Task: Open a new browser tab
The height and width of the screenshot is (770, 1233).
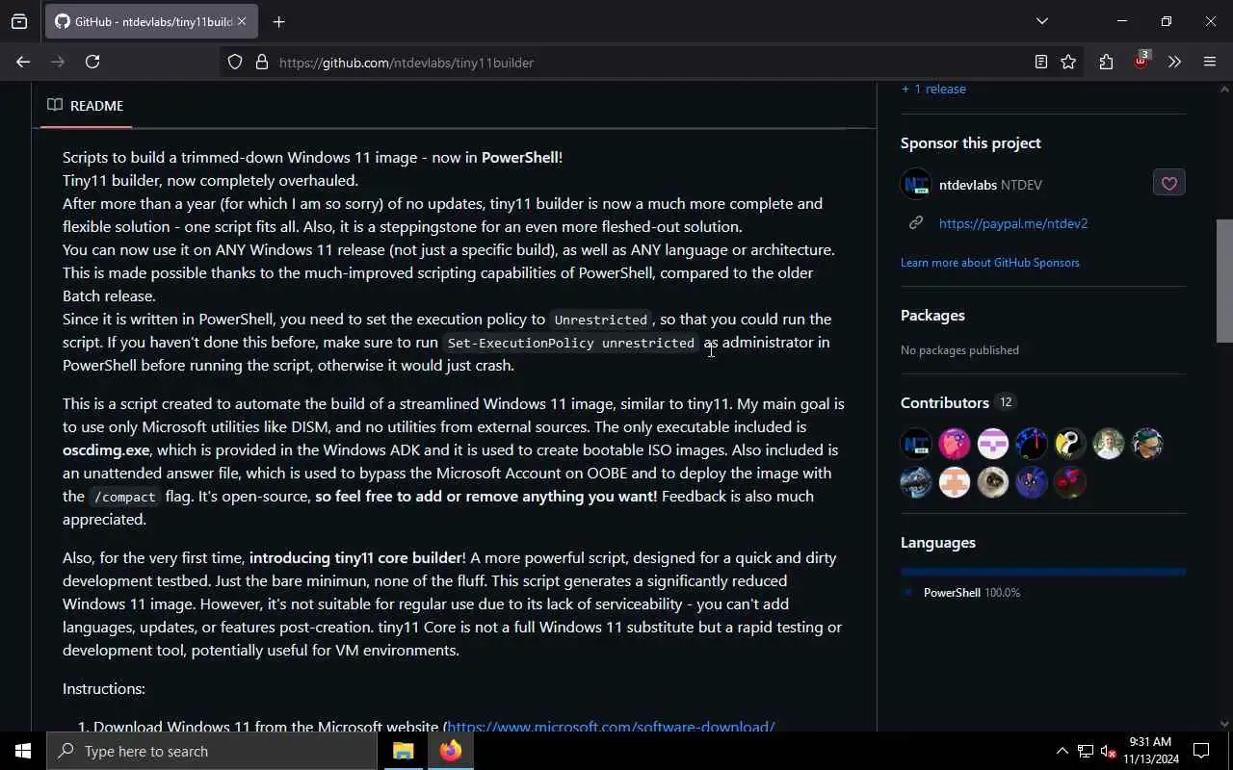Action: (x=278, y=21)
